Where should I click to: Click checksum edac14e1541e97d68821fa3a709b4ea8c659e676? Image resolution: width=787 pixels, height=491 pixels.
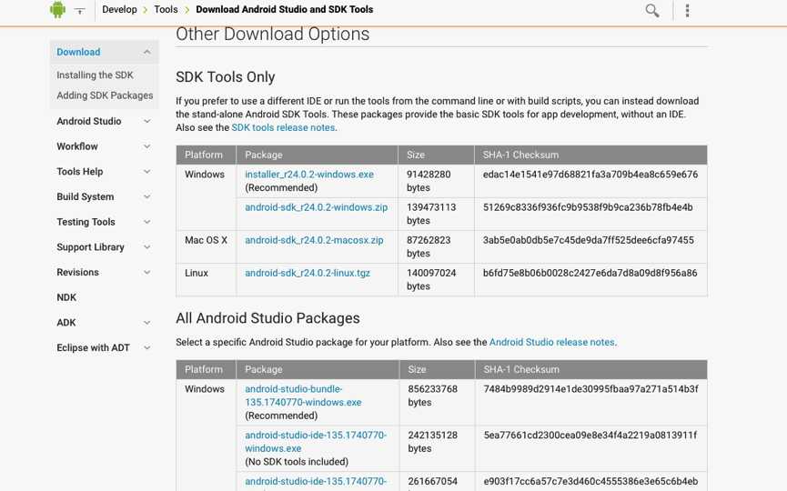coord(590,175)
